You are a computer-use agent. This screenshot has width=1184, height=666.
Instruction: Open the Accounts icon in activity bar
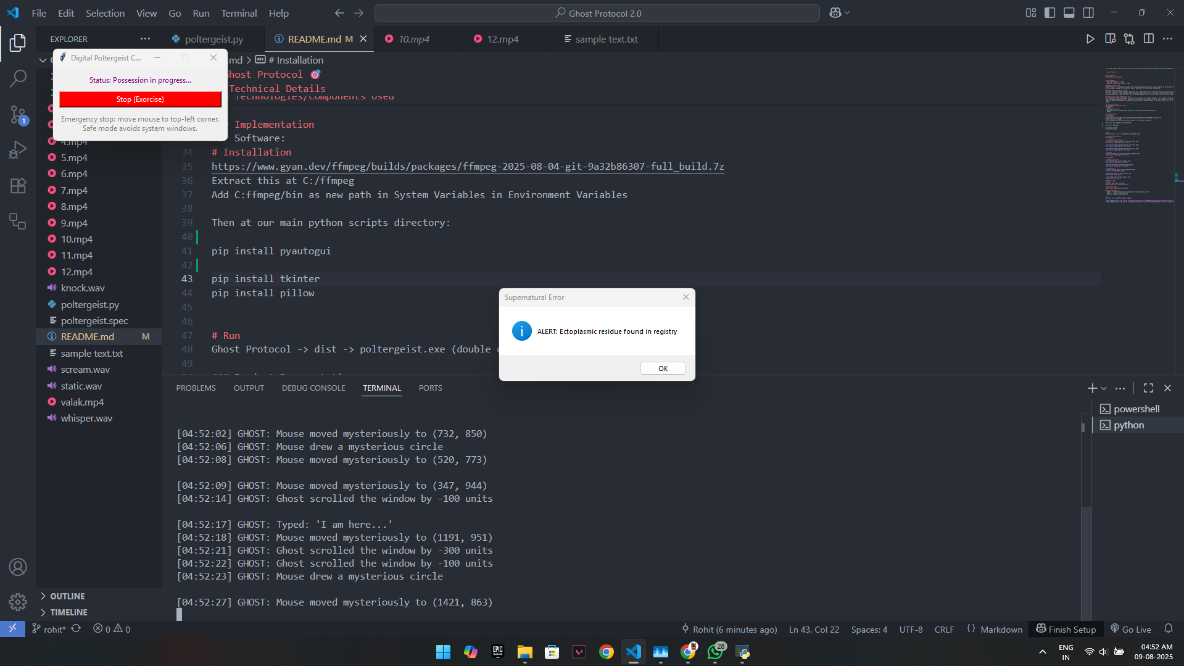coord(18,567)
